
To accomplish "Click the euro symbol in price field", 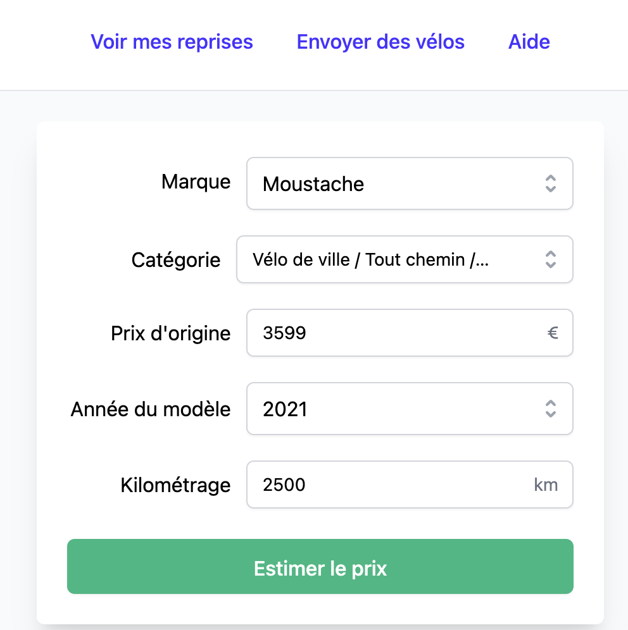I will coord(553,333).
